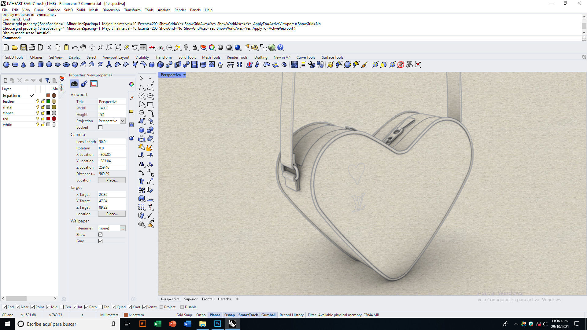Open the Perspectiva viewport title menu arrow
The width and height of the screenshot is (587, 330).
(x=184, y=75)
